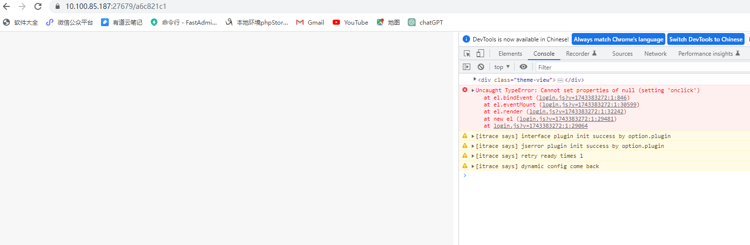Click the site info lock icon

click(x=57, y=6)
